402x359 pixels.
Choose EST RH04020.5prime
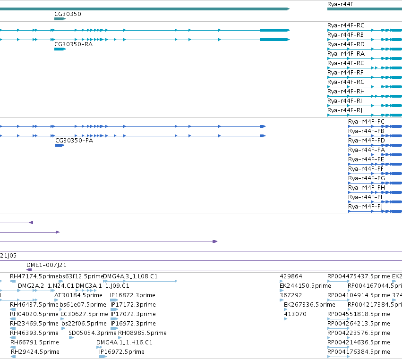[34, 315]
